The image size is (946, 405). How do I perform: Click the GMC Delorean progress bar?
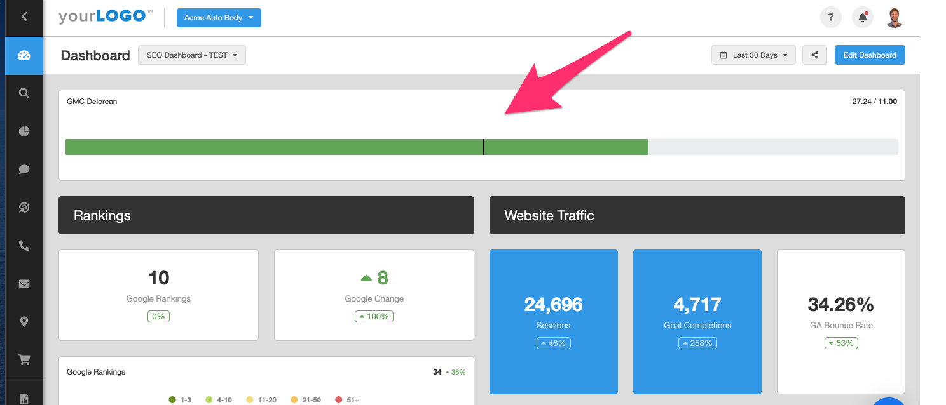point(482,147)
